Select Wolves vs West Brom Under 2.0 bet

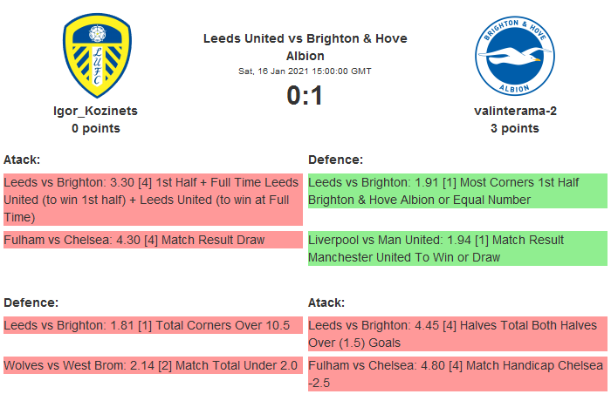152,365
